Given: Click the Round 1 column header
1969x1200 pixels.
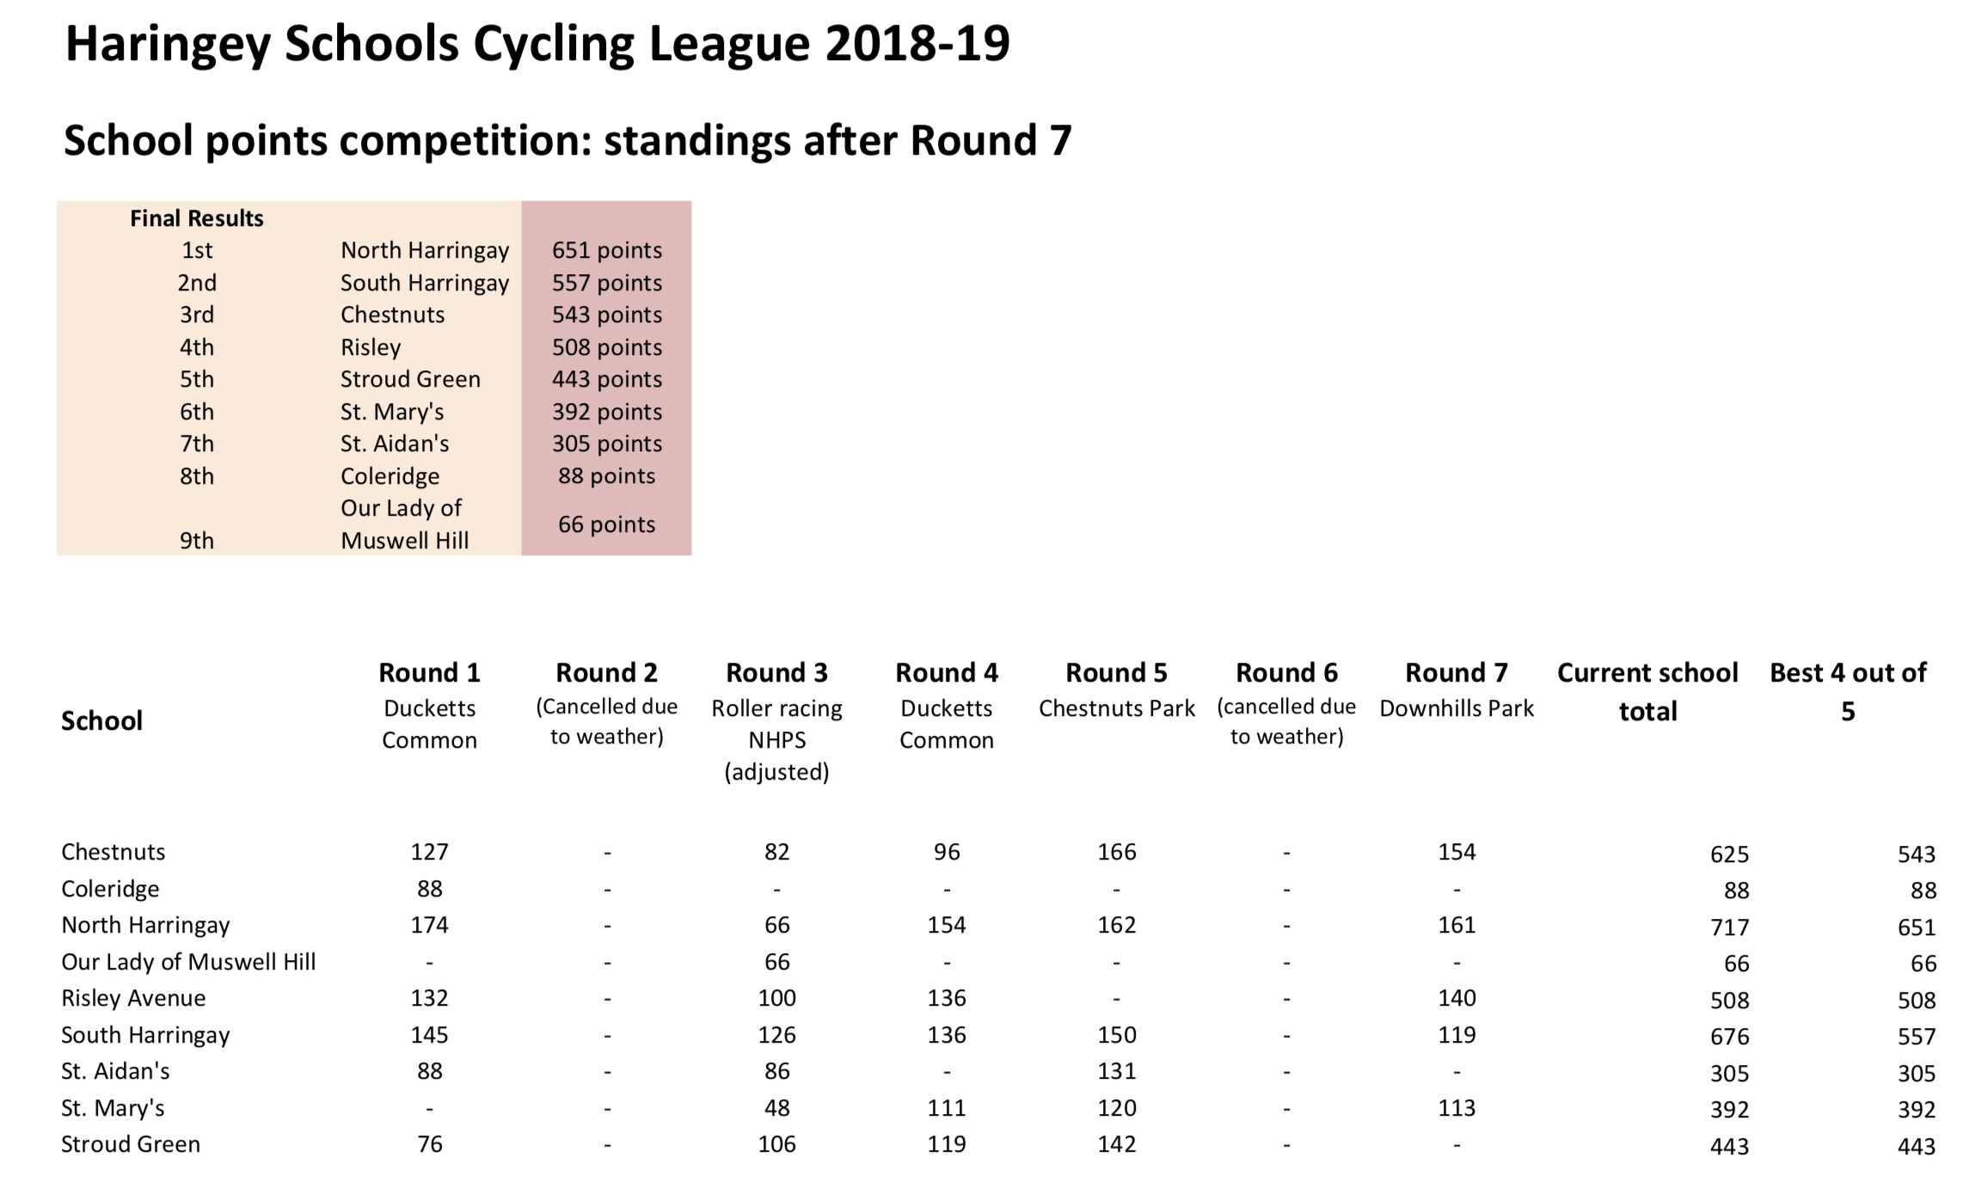Looking at the screenshot, I should (x=429, y=673).
